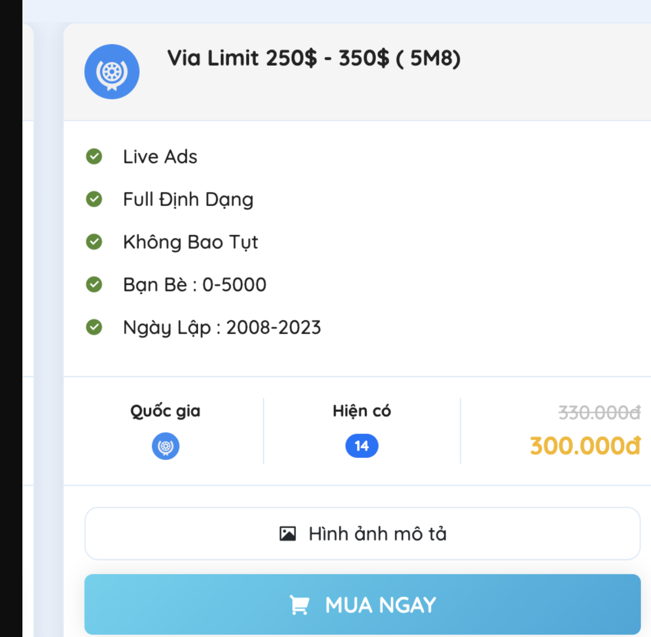The image size is (651, 637).
Task: Select the Bạn Bè : 0-5000 line
Action: click(x=195, y=285)
